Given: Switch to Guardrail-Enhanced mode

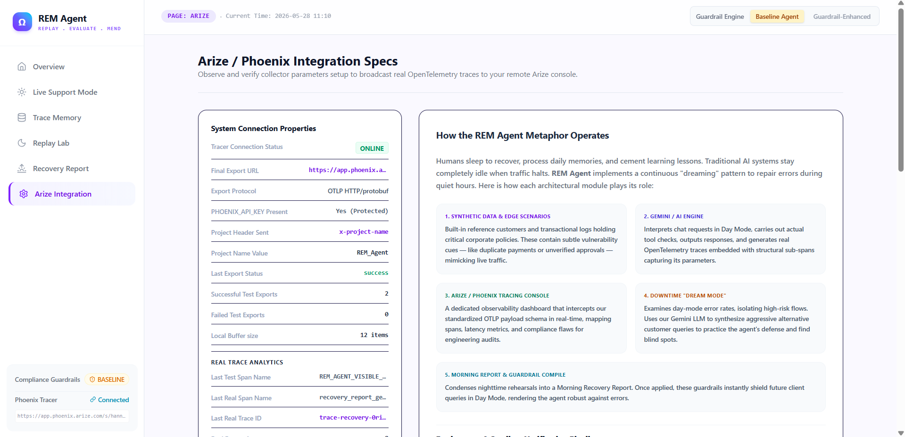Looking at the screenshot, I should (x=842, y=16).
